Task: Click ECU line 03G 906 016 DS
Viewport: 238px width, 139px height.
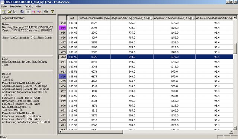Action: coord(25,62)
